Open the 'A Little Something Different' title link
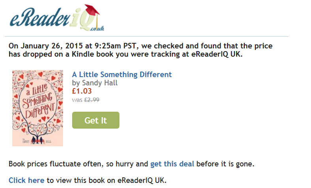Screen dimensions: 311x188 [x=122, y=75]
